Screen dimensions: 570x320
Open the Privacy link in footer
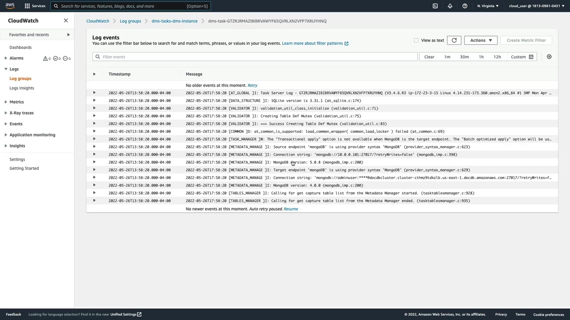[501, 314]
